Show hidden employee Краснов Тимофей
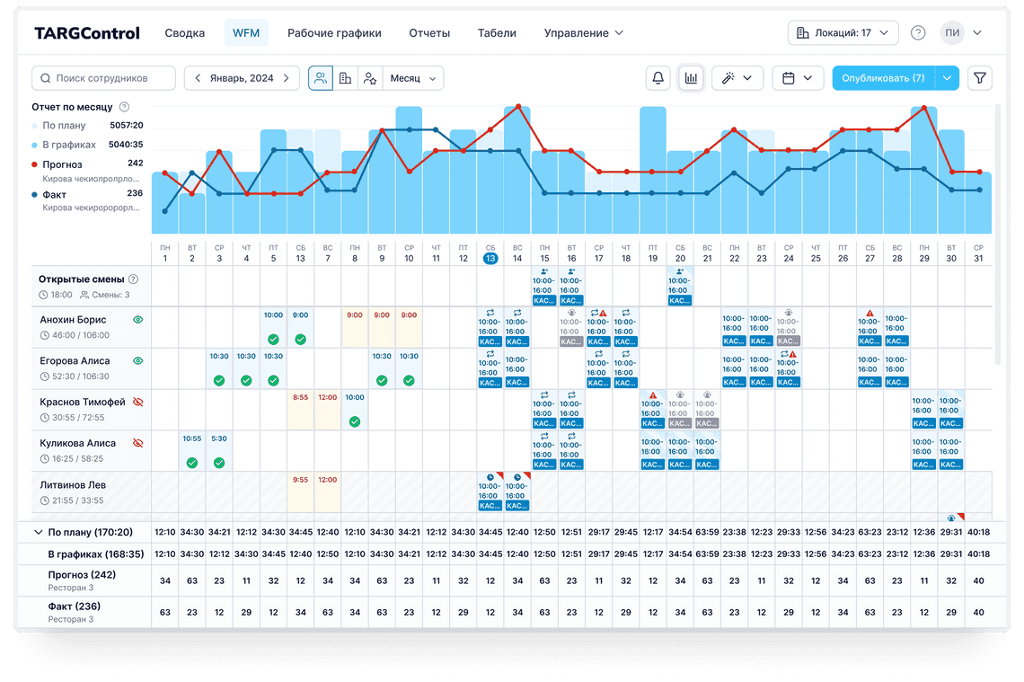1024x682 pixels. [138, 403]
